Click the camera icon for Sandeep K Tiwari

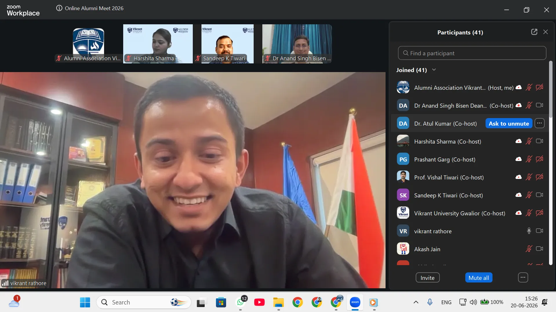pyautogui.click(x=539, y=195)
